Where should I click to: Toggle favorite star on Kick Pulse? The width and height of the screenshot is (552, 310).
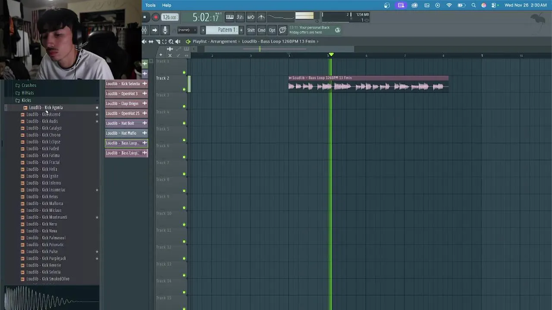click(97, 251)
